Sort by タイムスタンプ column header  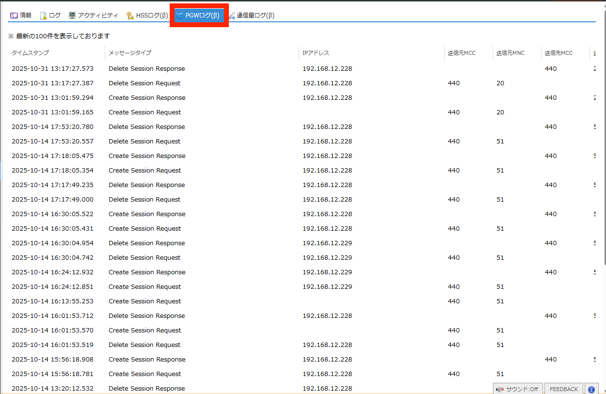tap(30, 53)
